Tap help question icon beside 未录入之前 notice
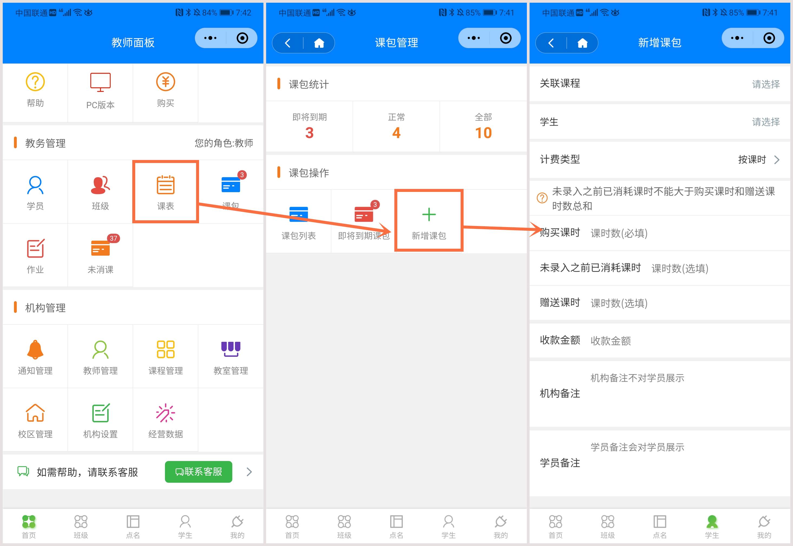This screenshot has height=546, width=793. [x=542, y=198]
